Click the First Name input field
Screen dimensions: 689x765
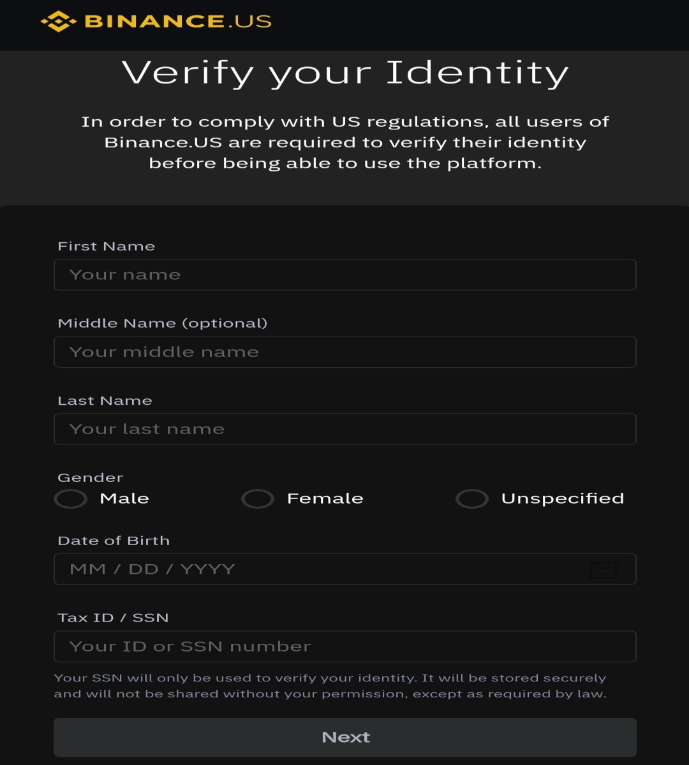[345, 275]
